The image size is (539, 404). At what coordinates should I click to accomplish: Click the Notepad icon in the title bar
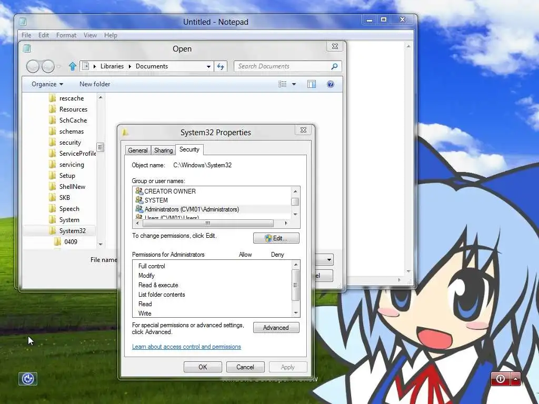pyautogui.click(x=23, y=22)
